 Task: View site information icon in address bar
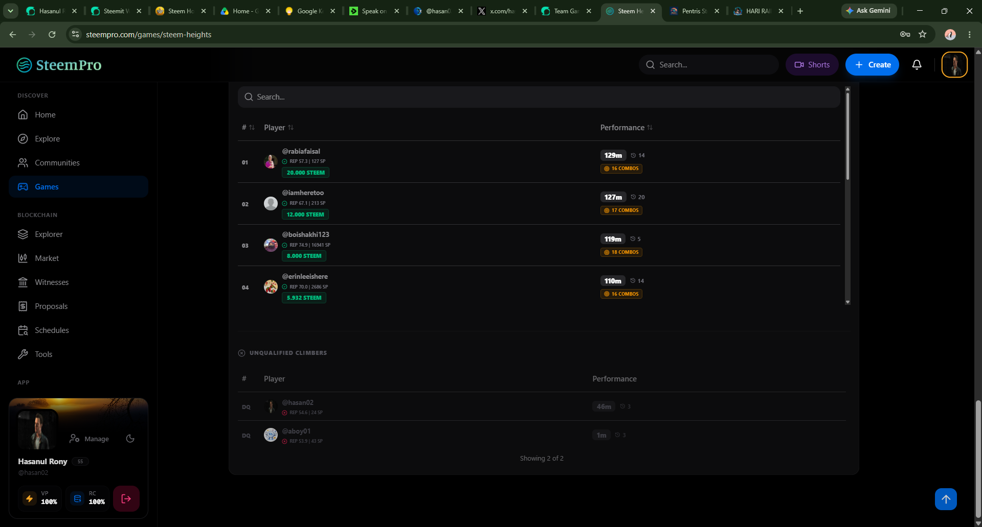[x=75, y=34]
